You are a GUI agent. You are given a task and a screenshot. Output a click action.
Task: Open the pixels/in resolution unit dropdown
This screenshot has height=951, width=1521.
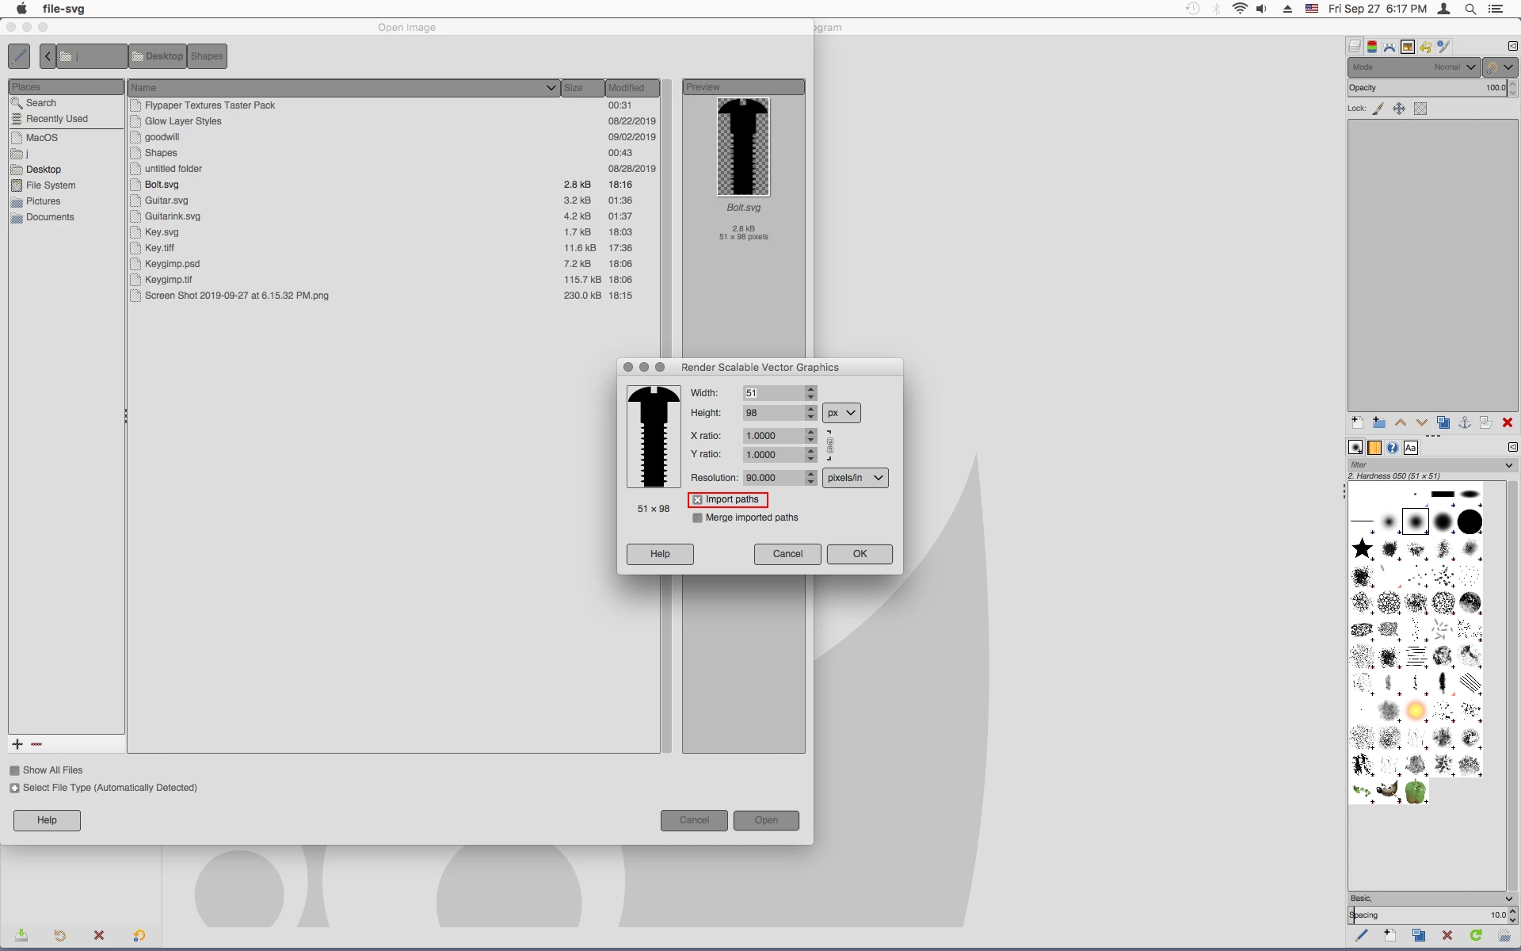(x=855, y=478)
